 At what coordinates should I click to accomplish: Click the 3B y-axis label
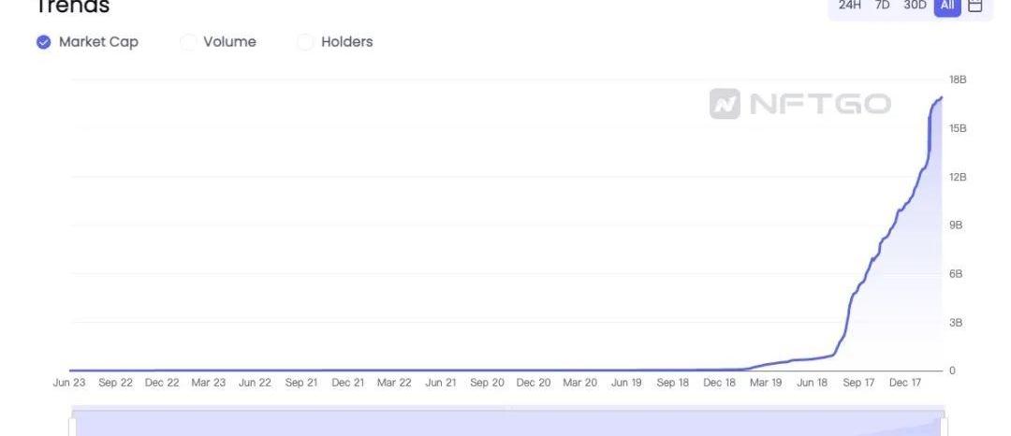(956, 323)
